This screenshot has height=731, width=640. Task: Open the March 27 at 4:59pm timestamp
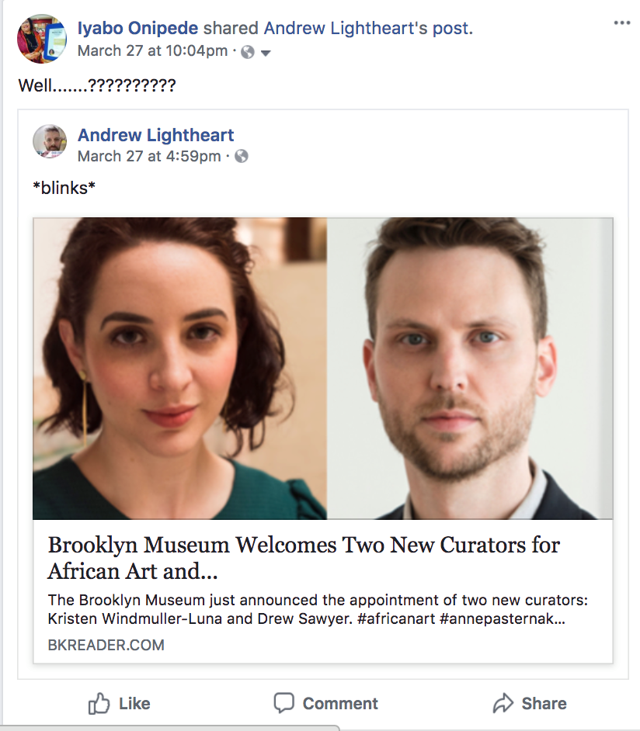pos(149,156)
